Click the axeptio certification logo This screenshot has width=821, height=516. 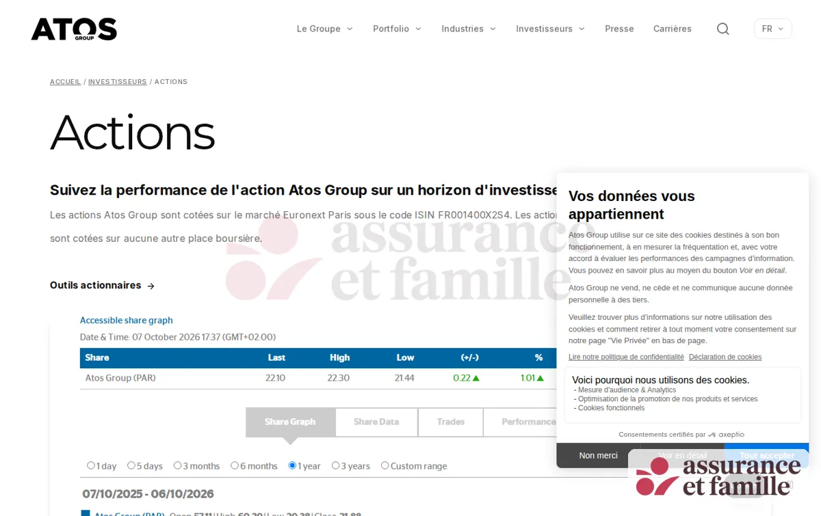coord(726,435)
